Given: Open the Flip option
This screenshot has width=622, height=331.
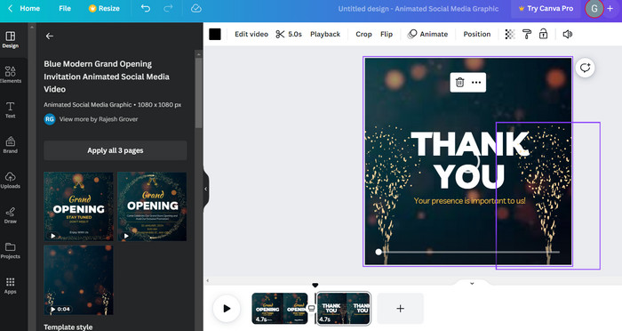Looking at the screenshot, I should click(x=387, y=34).
